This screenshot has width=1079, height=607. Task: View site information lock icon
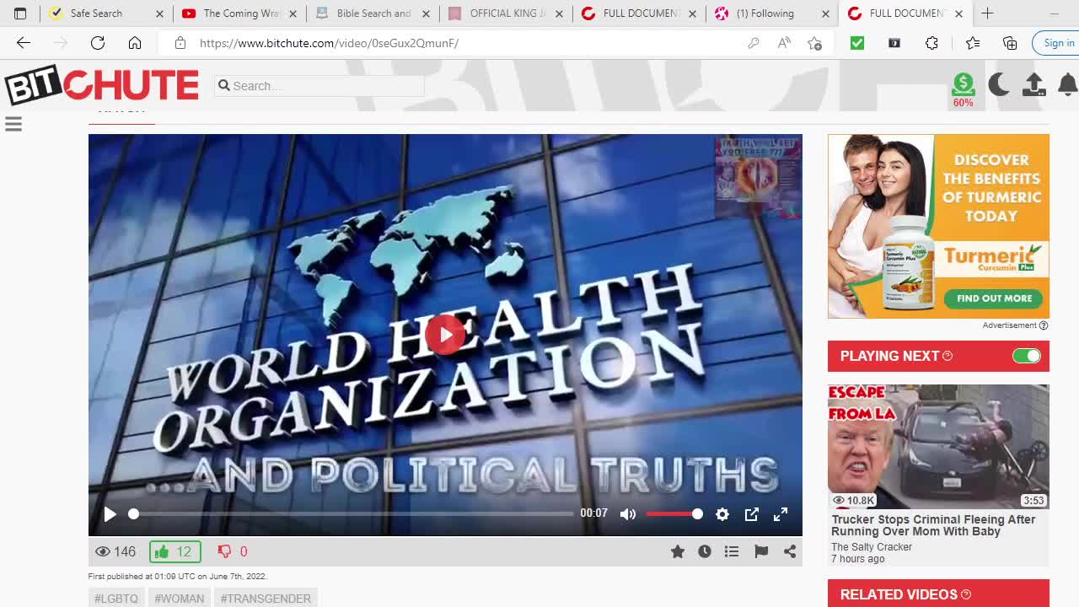click(180, 43)
